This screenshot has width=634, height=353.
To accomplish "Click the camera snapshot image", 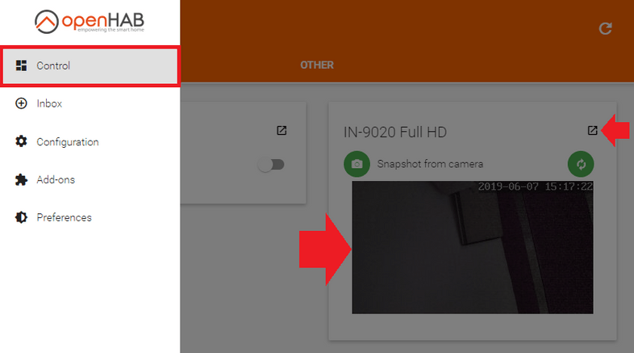I will pyautogui.click(x=473, y=247).
